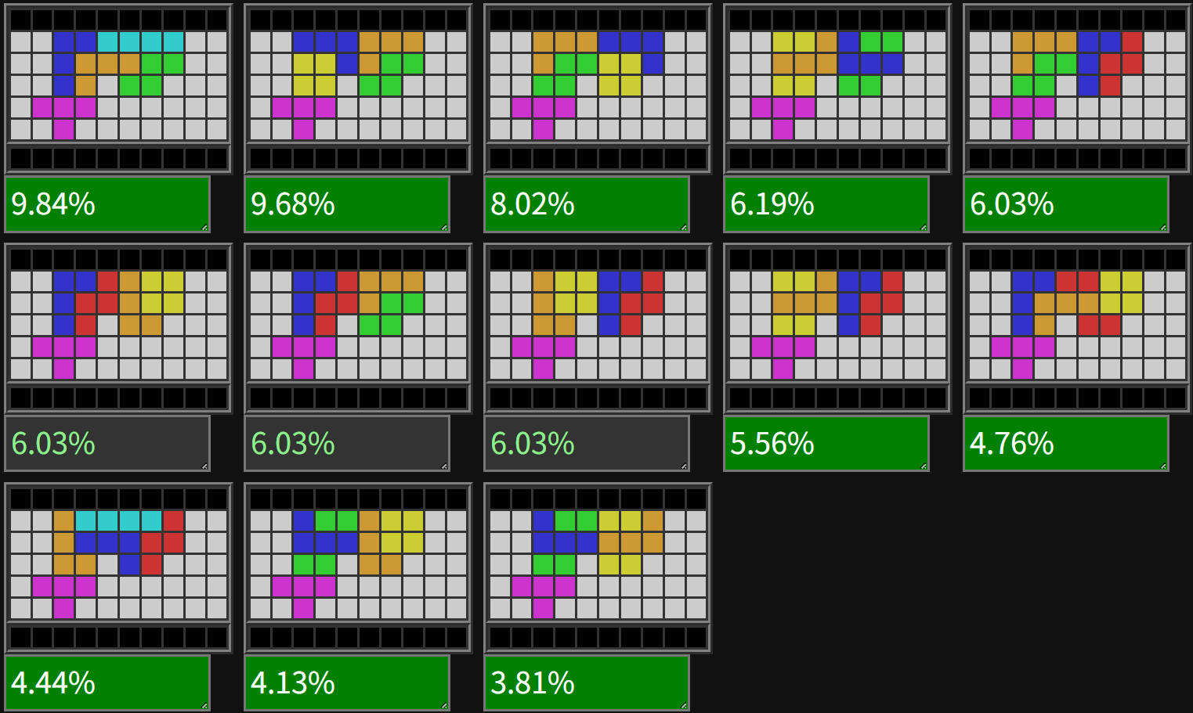1193x713 pixels.
Task: Select the board above the 4.76% label
Action: click(x=1077, y=327)
